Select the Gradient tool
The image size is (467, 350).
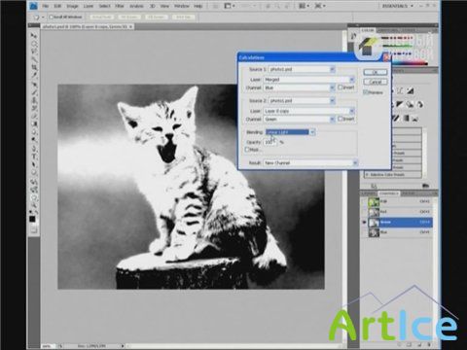point(34,124)
